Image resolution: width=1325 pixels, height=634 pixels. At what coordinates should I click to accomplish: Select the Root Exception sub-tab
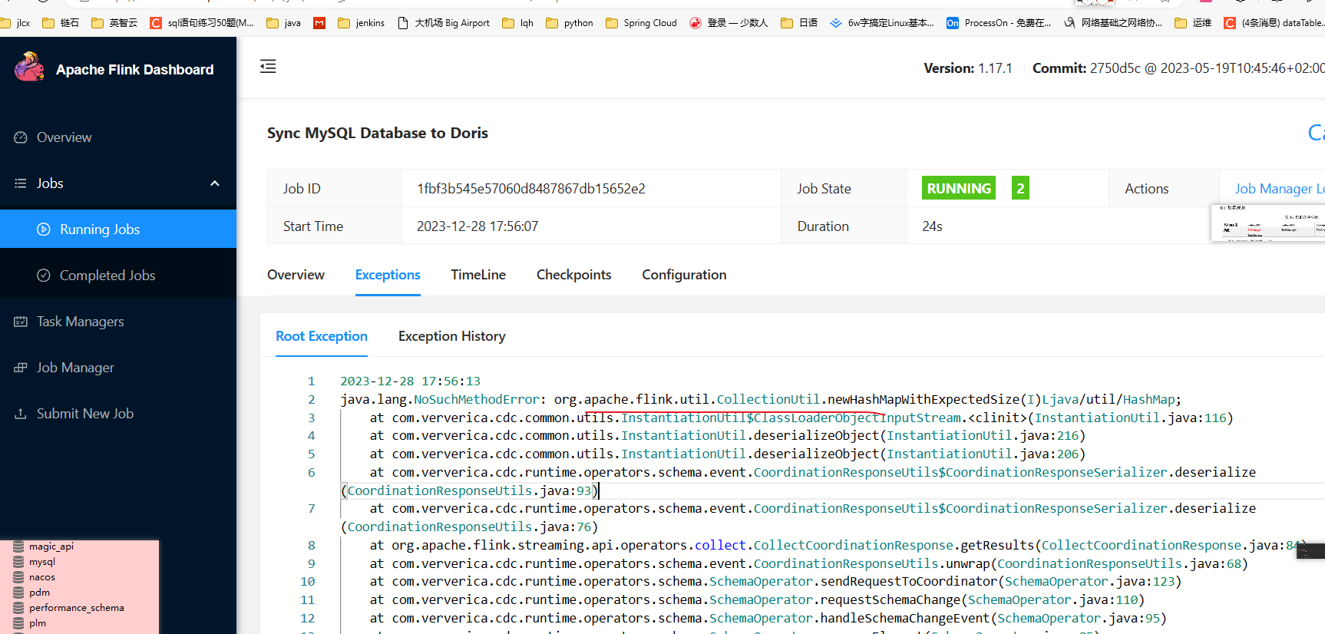(x=322, y=336)
